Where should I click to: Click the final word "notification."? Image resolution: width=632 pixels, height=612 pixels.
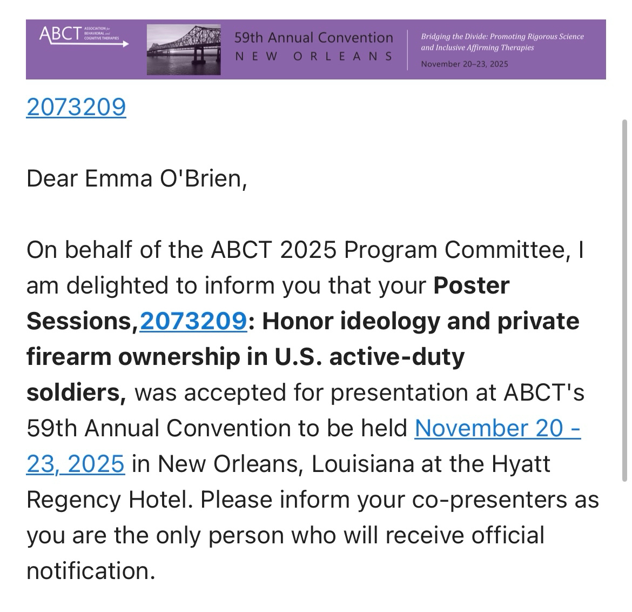point(91,571)
